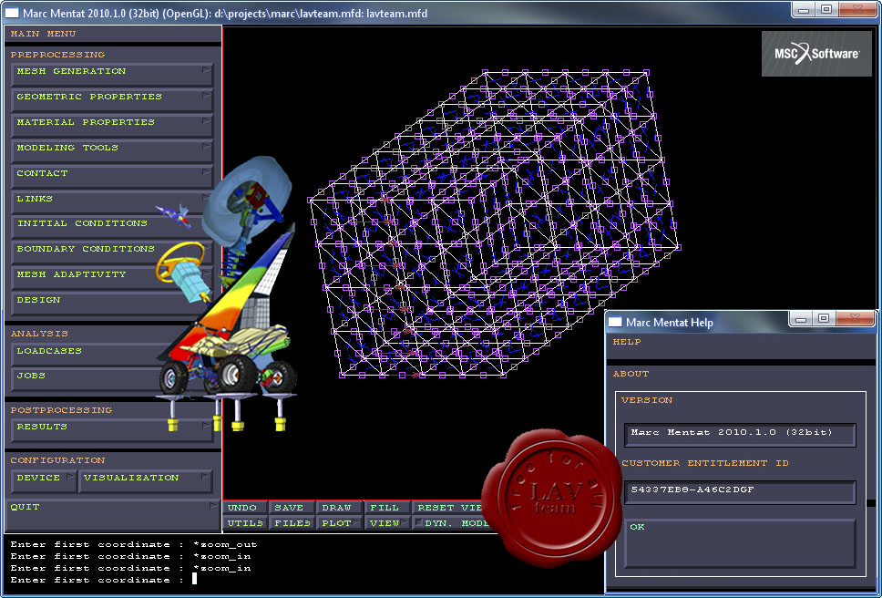Click the version field showing Marc Mentat 2010.1.0
Screen dimensions: 882x598
pos(740,435)
